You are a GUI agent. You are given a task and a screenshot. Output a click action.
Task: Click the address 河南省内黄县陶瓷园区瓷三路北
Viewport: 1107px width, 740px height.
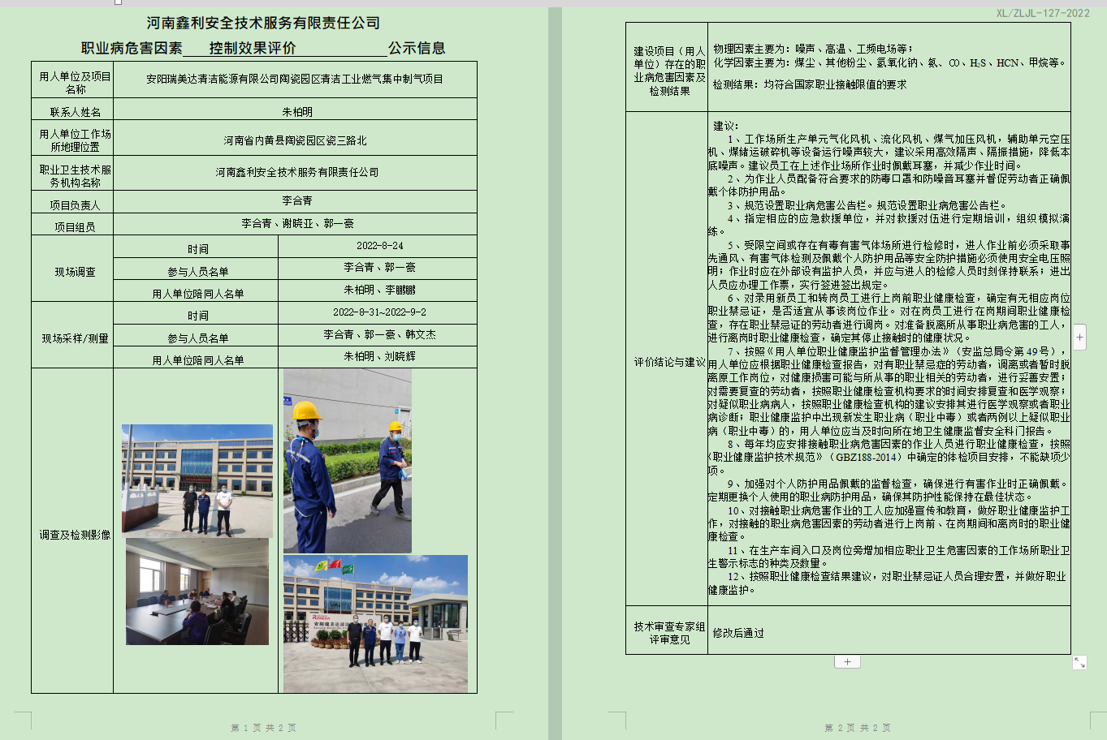pyautogui.click(x=295, y=140)
